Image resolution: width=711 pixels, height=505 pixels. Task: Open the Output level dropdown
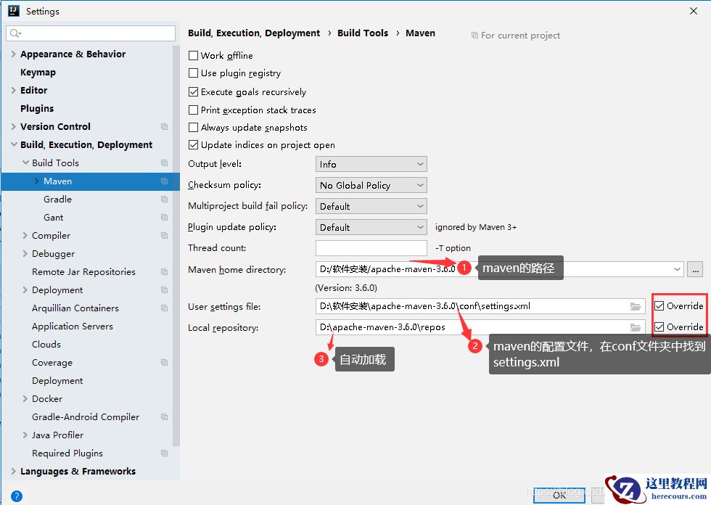tap(371, 164)
